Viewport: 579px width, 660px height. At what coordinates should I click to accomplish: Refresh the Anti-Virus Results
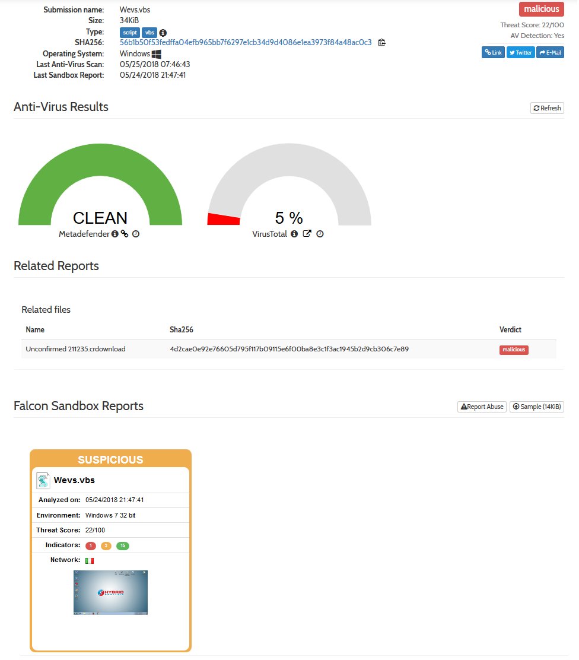coord(547,108)
